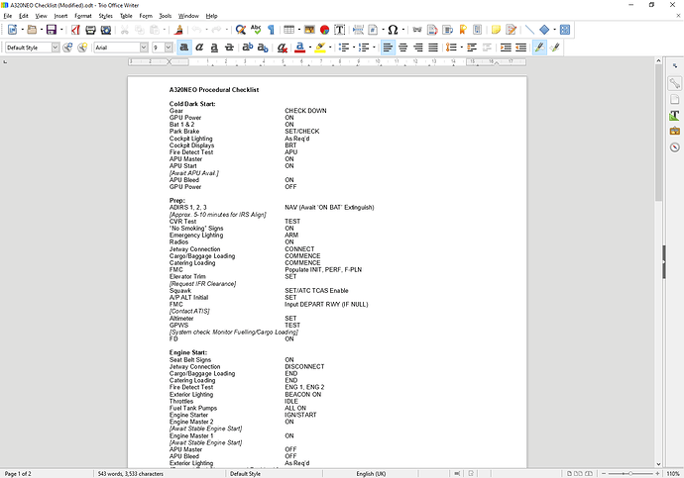This screenshot has width=684, height=478.
Task: Open the Insert menu
Action: coord(60,16)
